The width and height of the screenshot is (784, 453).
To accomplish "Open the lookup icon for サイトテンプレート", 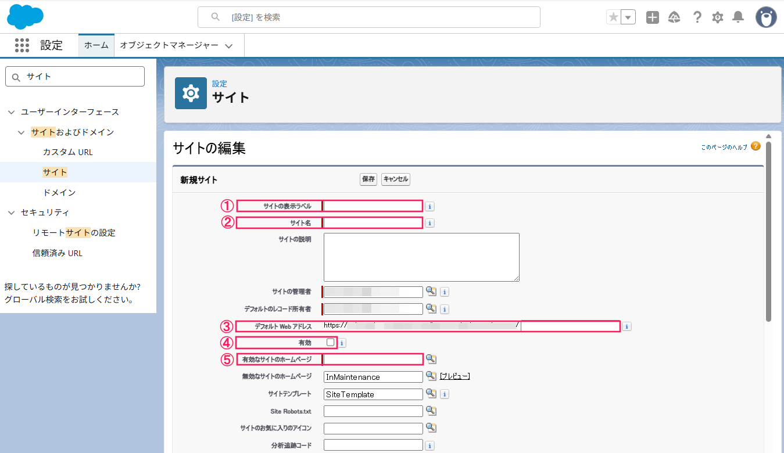I will click(x=431, y=394).
